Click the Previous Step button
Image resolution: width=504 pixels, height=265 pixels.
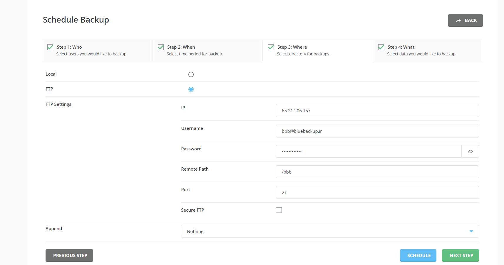tap(69, 255)
